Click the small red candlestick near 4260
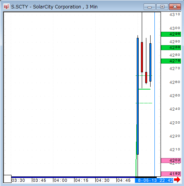This screenshot has width=184, height=186. [146, 77]
